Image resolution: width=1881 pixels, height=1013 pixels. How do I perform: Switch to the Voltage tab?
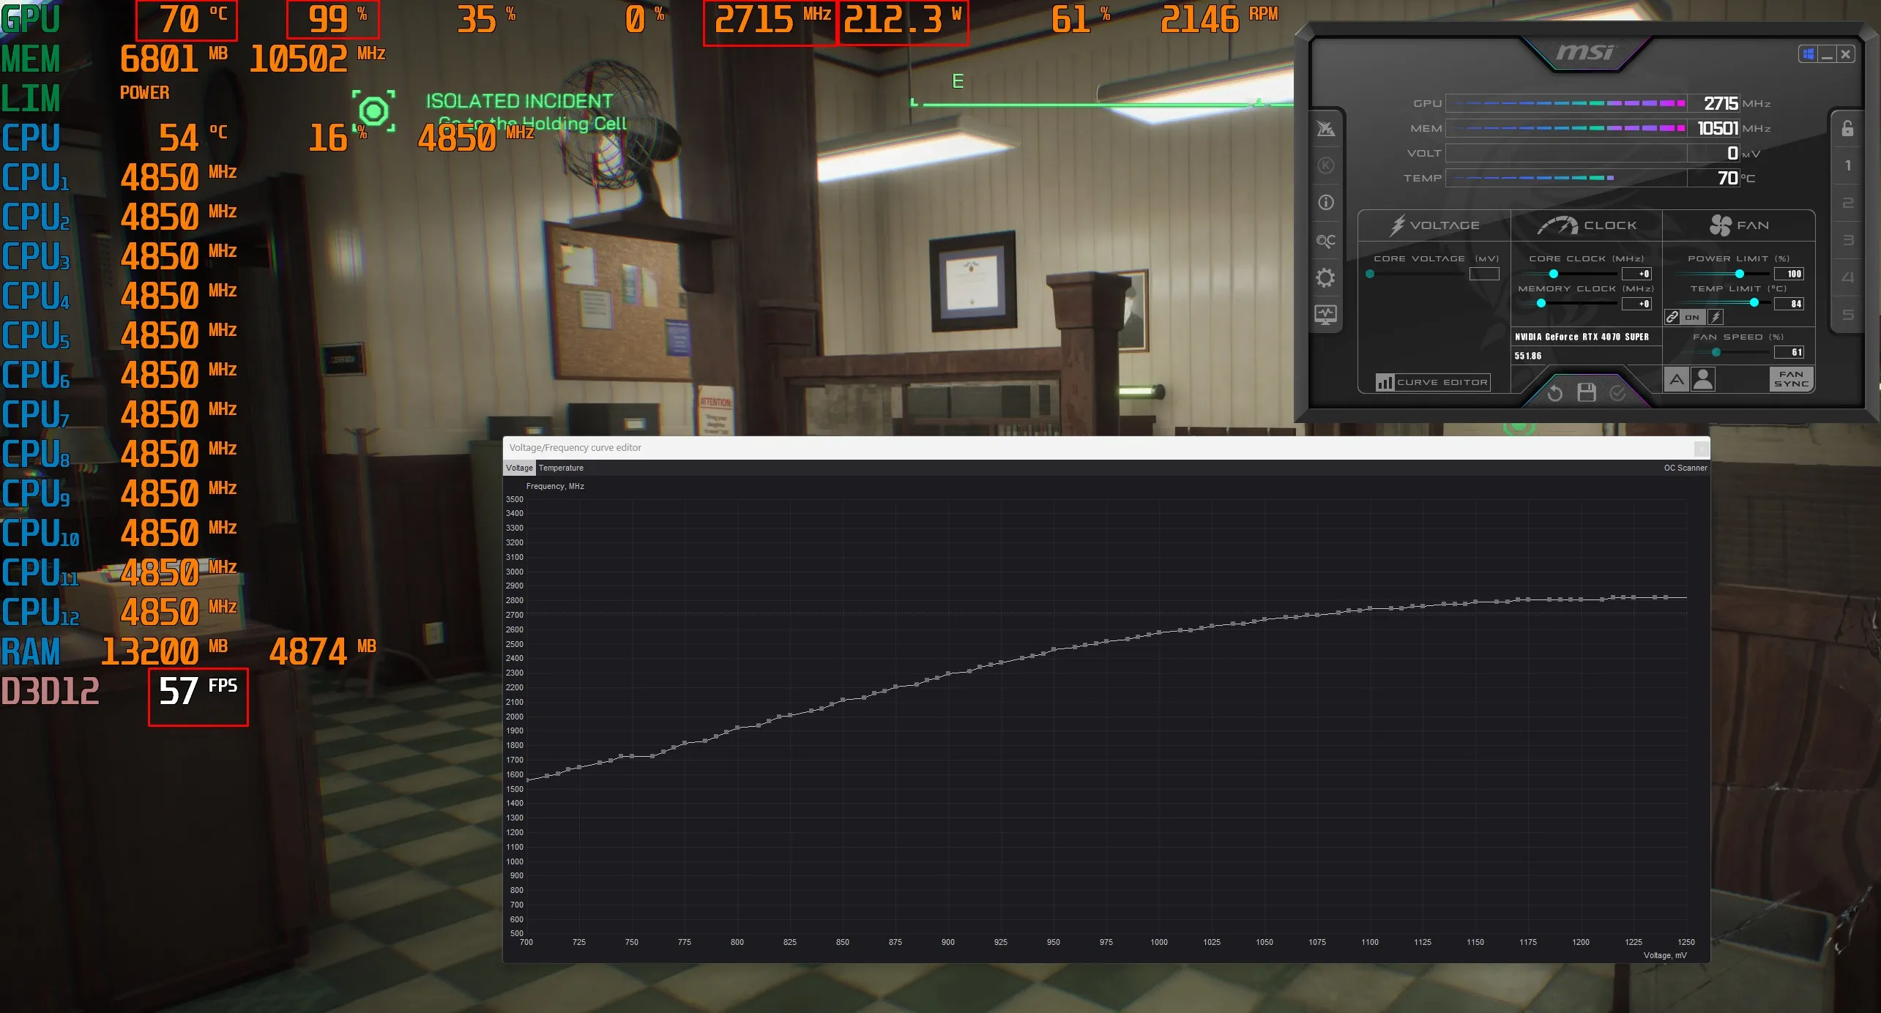(519, 468)
